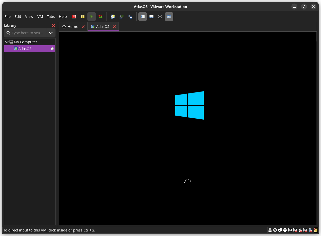The image size is (321, 236).
Task: Close the Home tab
Action: coord(83,27)
